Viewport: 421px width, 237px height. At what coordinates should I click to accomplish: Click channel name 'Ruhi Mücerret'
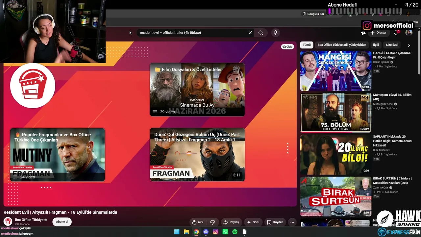(381, 150)
